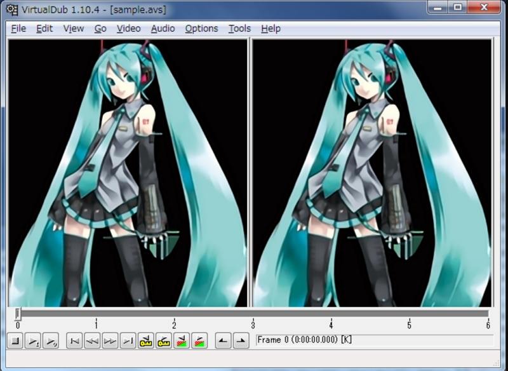Scan forward to next scene change

(199, 341)
